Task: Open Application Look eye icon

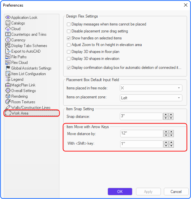Action: (x=8, y=18)
